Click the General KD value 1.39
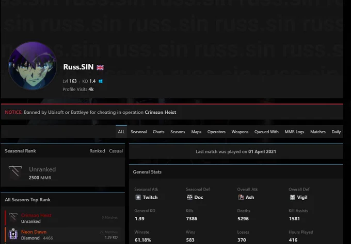Image resolution: width=351 pixels, height=244 pixels. (139, 219)
